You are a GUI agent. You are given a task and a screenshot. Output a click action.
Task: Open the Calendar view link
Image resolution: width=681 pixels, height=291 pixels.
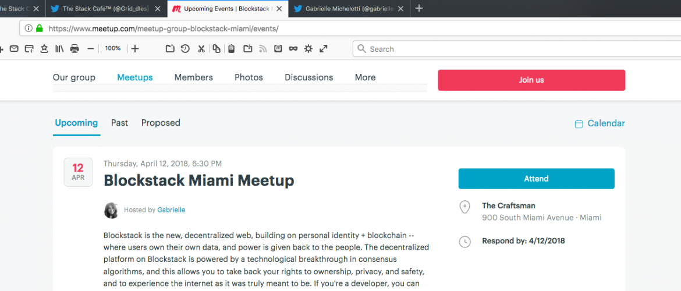click(x=605, y=123)
